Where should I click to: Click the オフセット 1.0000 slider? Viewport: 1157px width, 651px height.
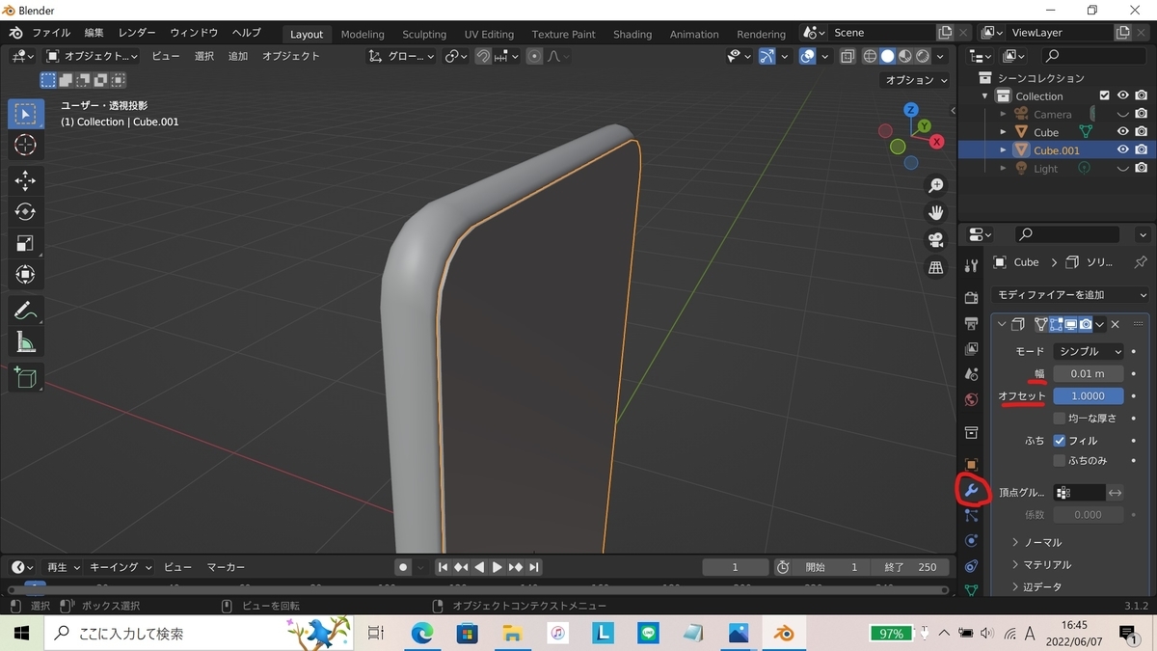(x=1089, y=396)
